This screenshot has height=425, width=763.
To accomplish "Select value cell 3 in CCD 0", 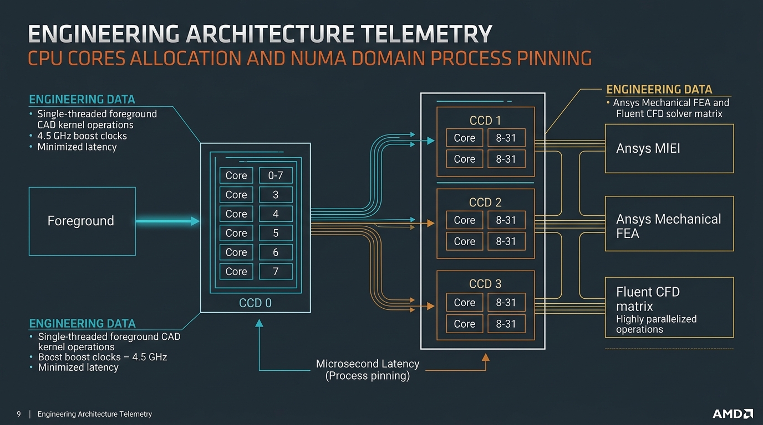I will 276,195.
